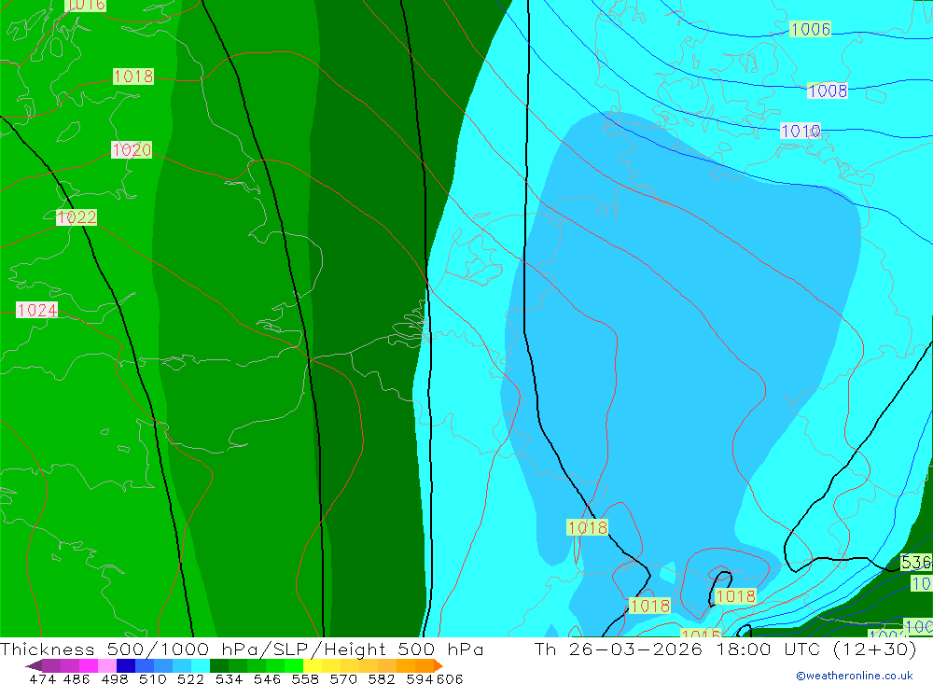The height and width of the screenshot is (684, 933).
Task: Click the 1022 isobar label
Action: (x=77, y=217)
